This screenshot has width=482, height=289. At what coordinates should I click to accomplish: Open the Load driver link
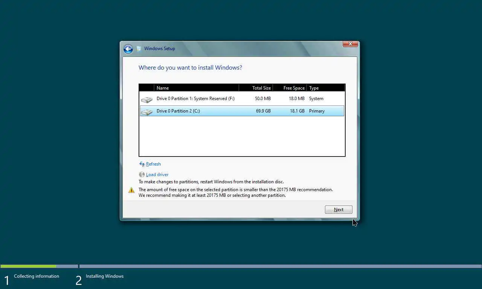[x=157, y=175]
